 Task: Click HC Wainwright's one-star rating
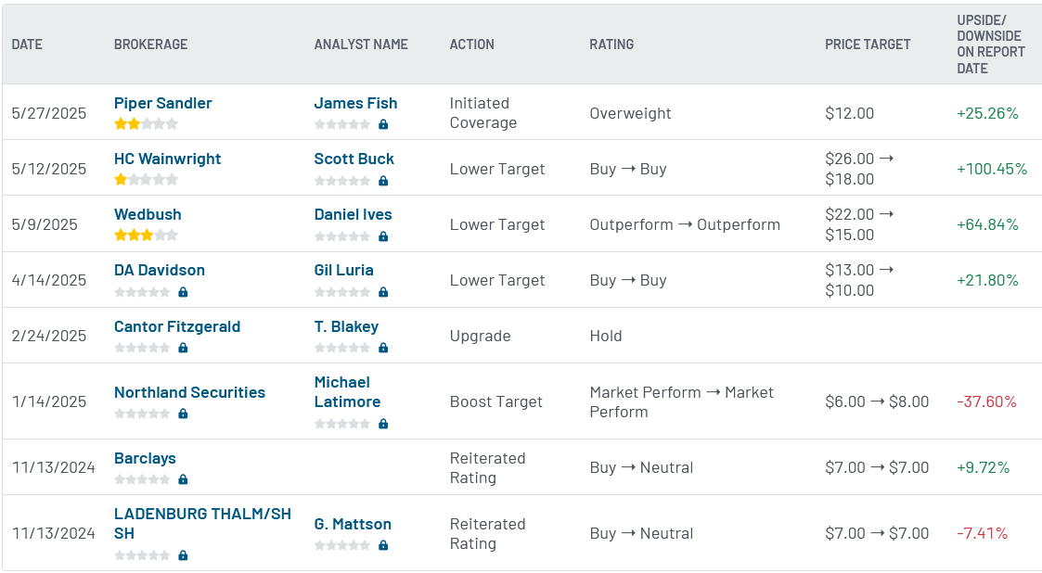[146, 180]
